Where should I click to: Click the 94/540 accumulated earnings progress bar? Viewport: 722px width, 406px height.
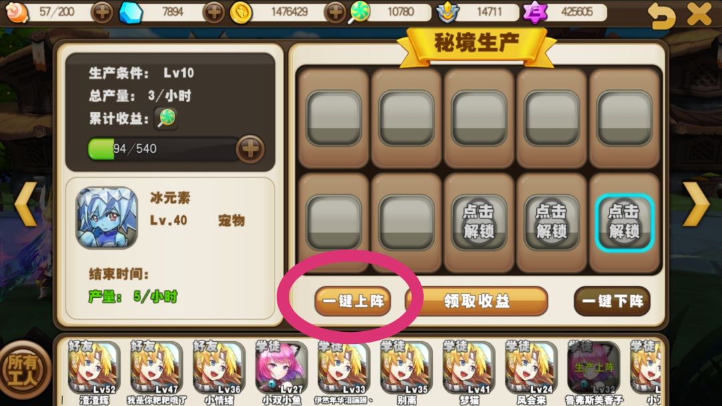point(162,149)
